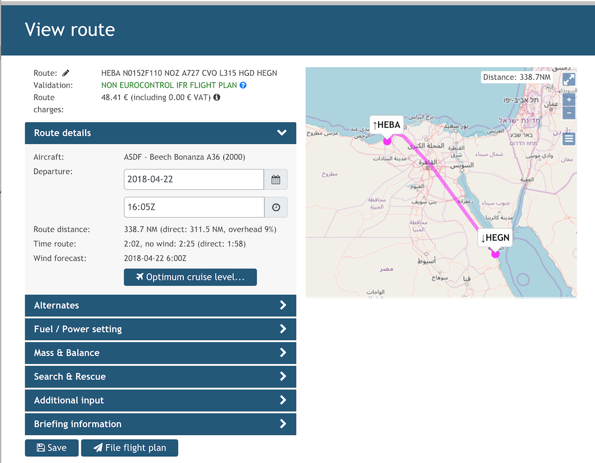Image resolution: width=595 pixels, height=463 pixels.
Task: Click the blue help icon beside validation
Action: pos(243,85)
